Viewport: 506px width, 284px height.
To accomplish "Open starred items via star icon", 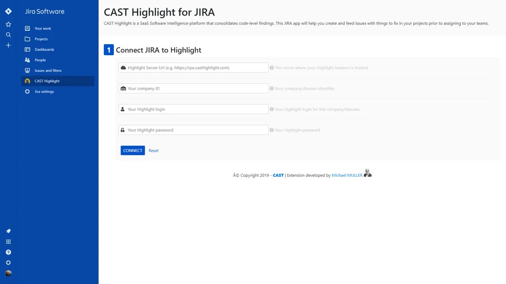I will 8,24.
